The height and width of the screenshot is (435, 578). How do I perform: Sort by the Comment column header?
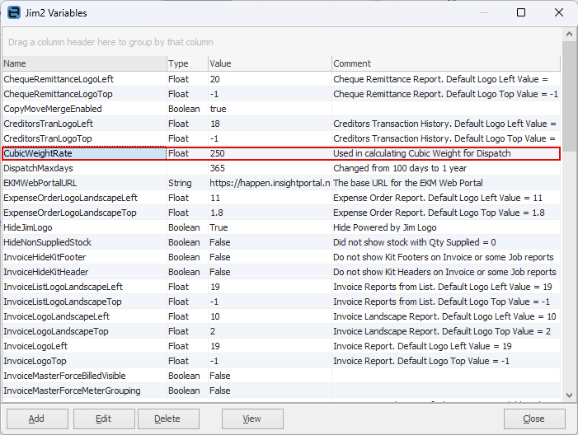point(446,63)
